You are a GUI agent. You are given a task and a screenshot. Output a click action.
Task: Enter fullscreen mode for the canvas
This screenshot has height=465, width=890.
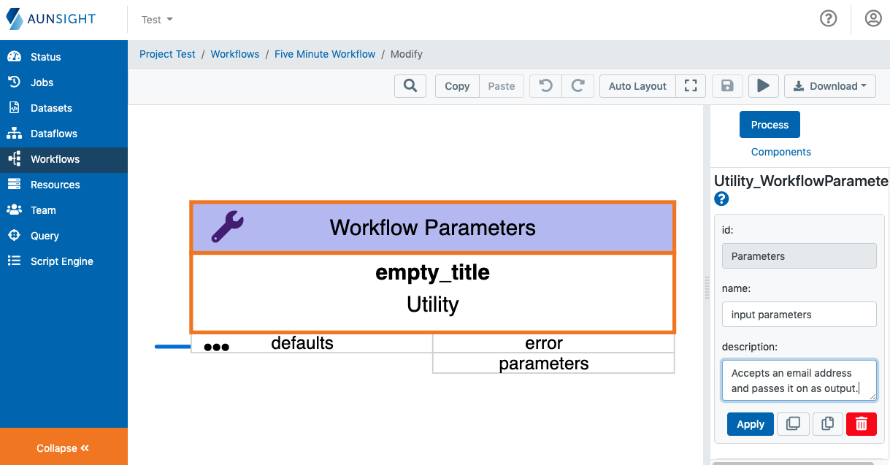point(690,85)
